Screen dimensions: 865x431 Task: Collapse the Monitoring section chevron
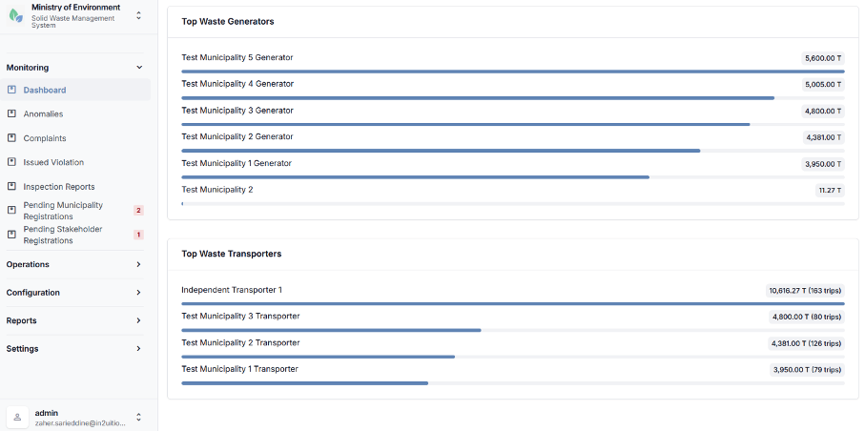(x=139, y=68)
